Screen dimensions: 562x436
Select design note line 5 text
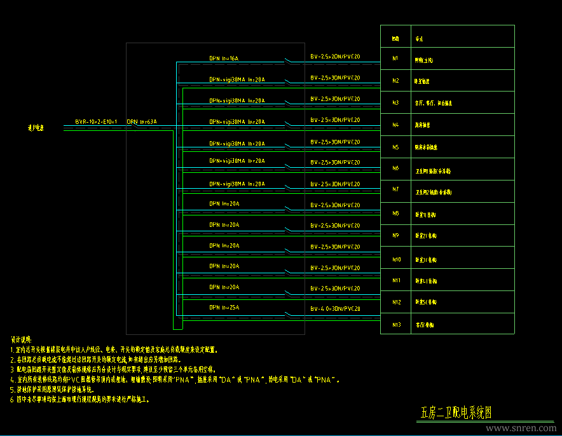coord(52,390)
